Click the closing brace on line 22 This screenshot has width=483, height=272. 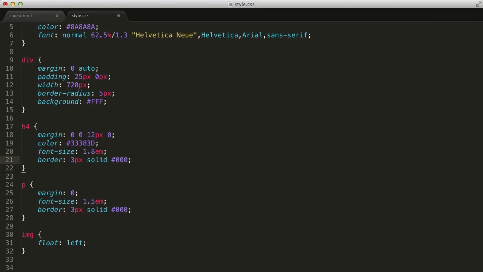point(23,168)
